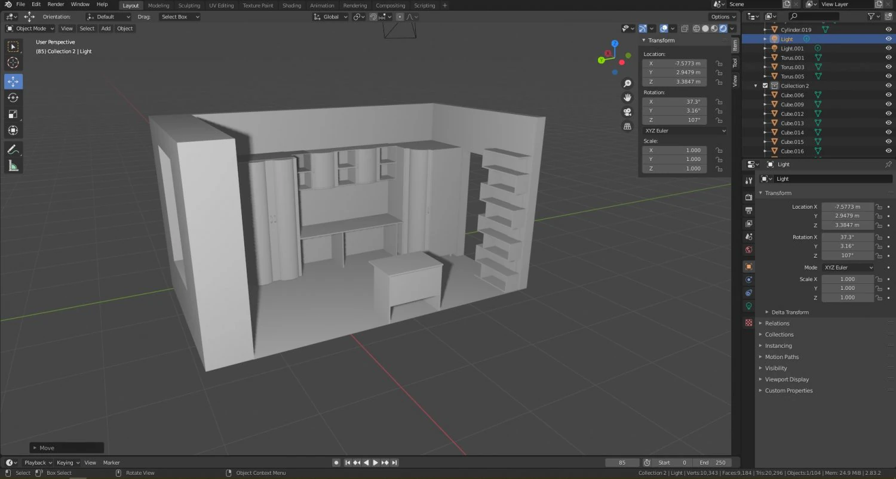This screenshot has height=479, width=896.
Task: Open the Keying popover
Action: click(x=67, y=462)
